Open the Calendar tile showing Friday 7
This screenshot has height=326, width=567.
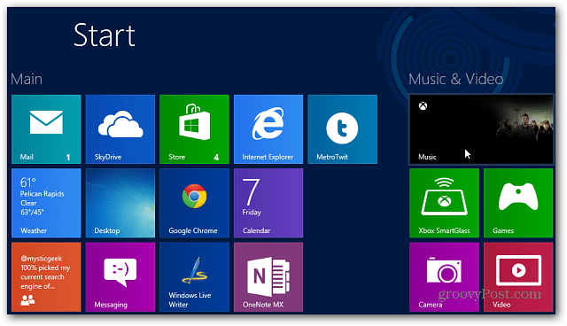point(268,203)
